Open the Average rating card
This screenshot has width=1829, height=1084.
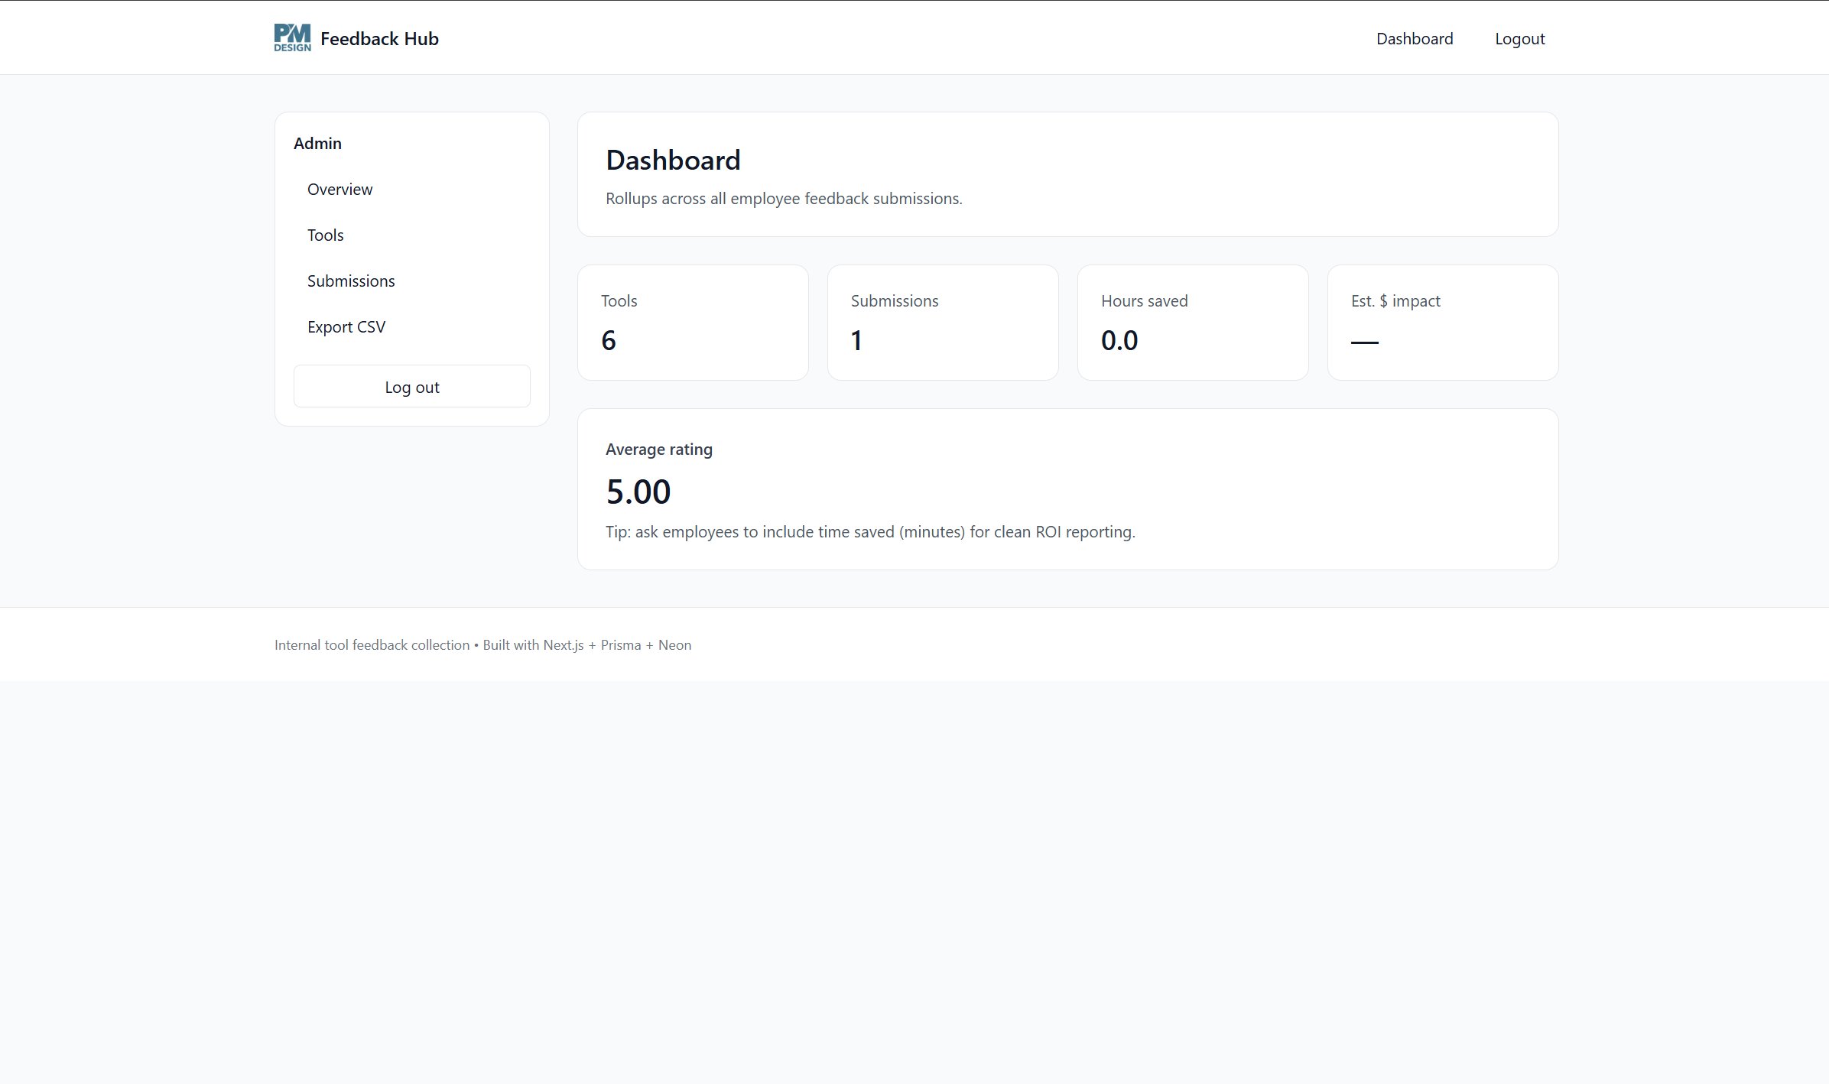coord(1067,489)
